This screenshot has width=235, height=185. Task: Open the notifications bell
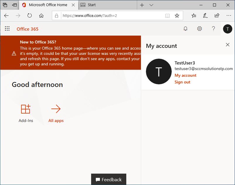(185, 29)
